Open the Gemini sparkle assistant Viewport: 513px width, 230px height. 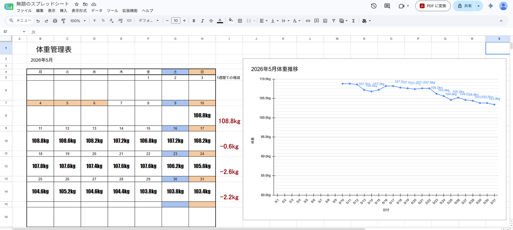(490, 6)
